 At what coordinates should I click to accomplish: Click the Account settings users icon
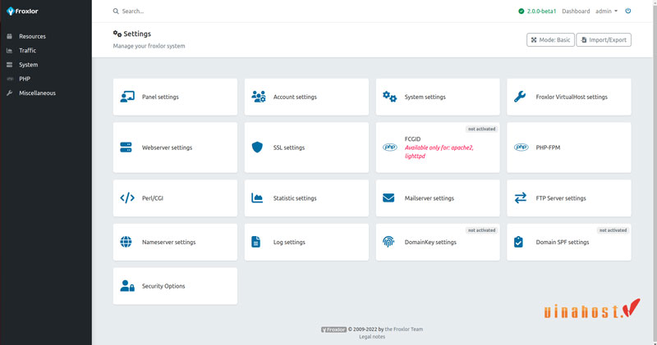point(258,97)
